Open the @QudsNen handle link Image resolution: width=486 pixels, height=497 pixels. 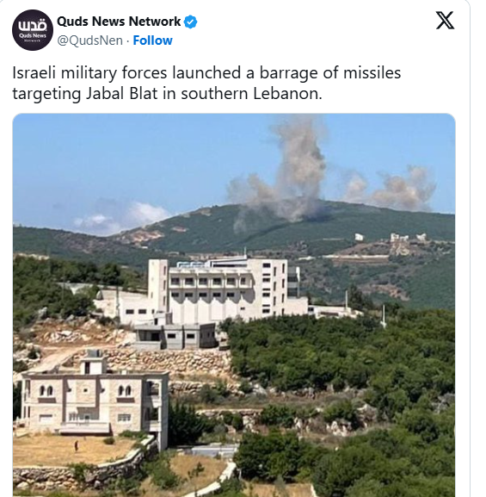click(x=90, y=40)
